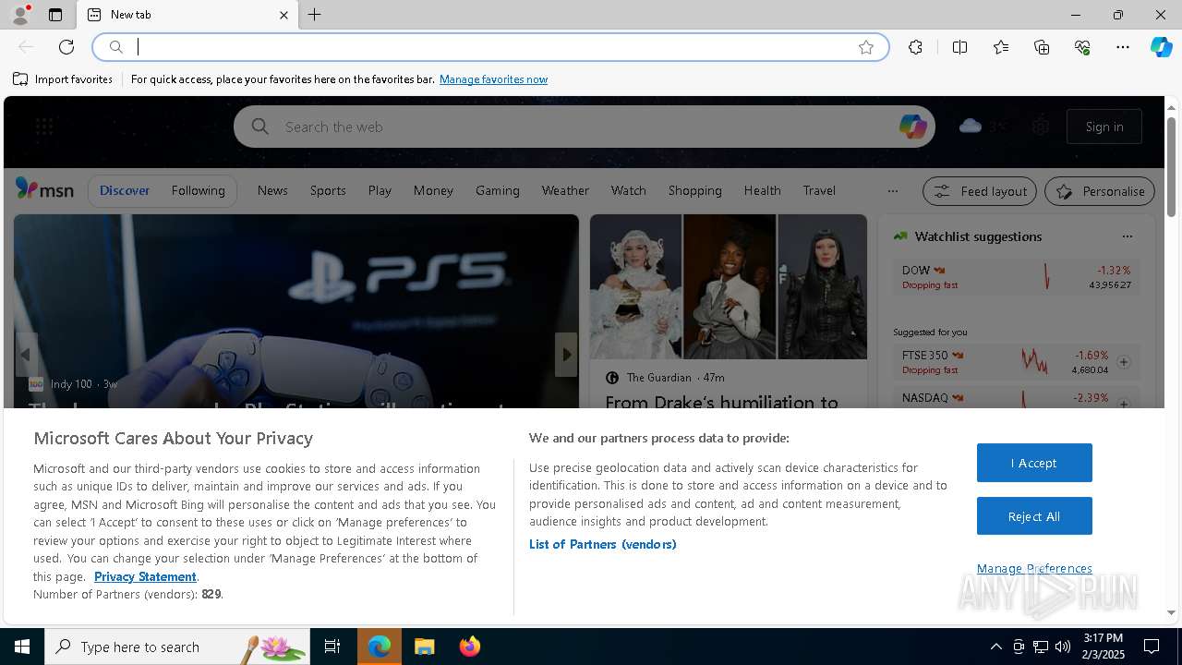The width and height of the screenshot is (1182, 665).
Task: Click Import favorites
Action: click(x=63, y=79)
